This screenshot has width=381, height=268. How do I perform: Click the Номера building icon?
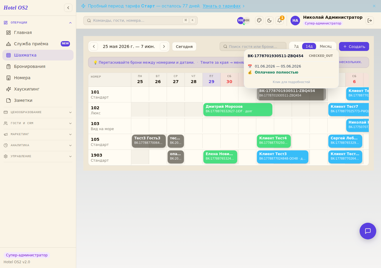[x=8, y=78]
